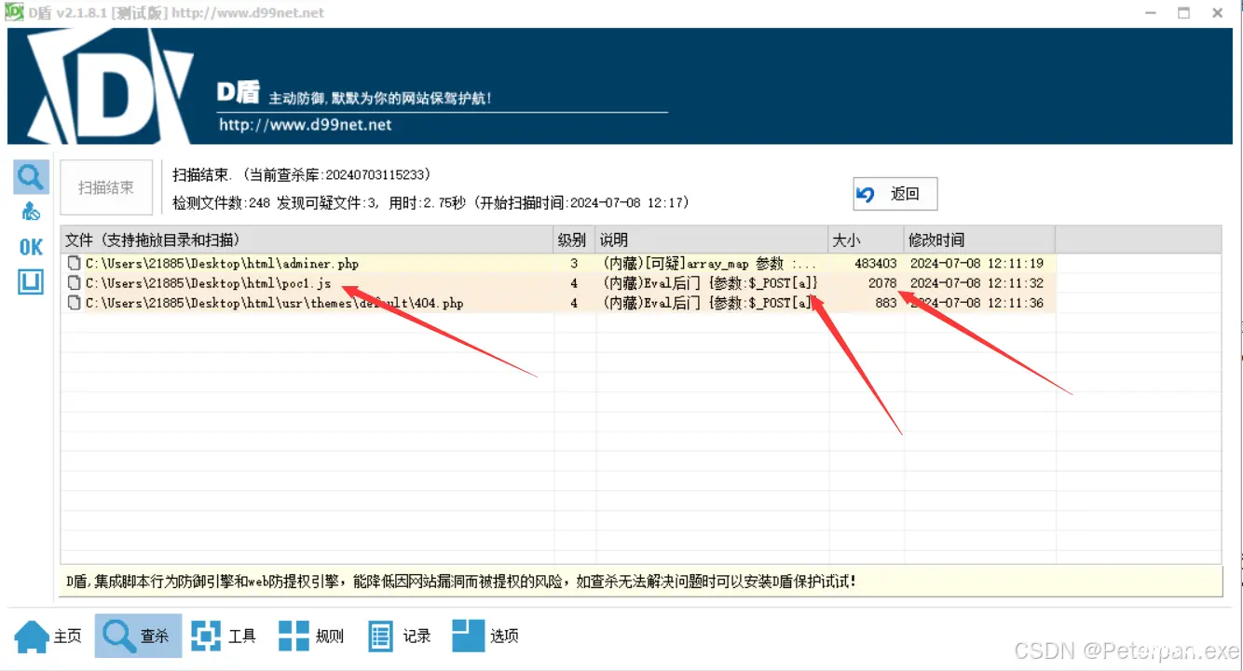
Task: Select the magnifier scan icon in sidebar
Action: (x=31, y=176)
